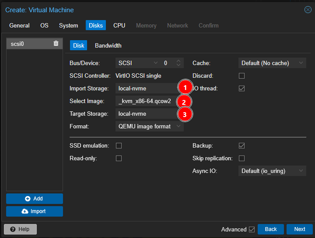Toggle the Advanced checkbox

252,229
